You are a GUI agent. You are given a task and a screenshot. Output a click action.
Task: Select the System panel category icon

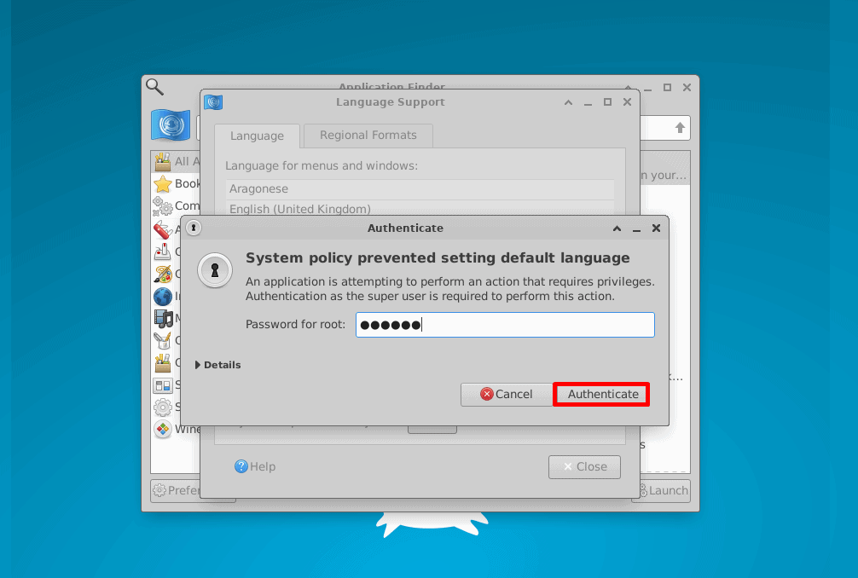(x=163, y=385)
